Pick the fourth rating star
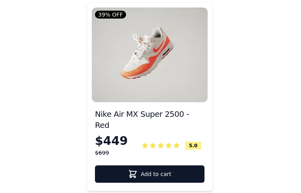The height and width of the screenshot is (193, 301). (x=169, y=146)
